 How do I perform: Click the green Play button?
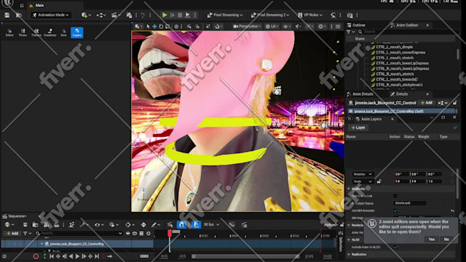[x=164, y=15]
